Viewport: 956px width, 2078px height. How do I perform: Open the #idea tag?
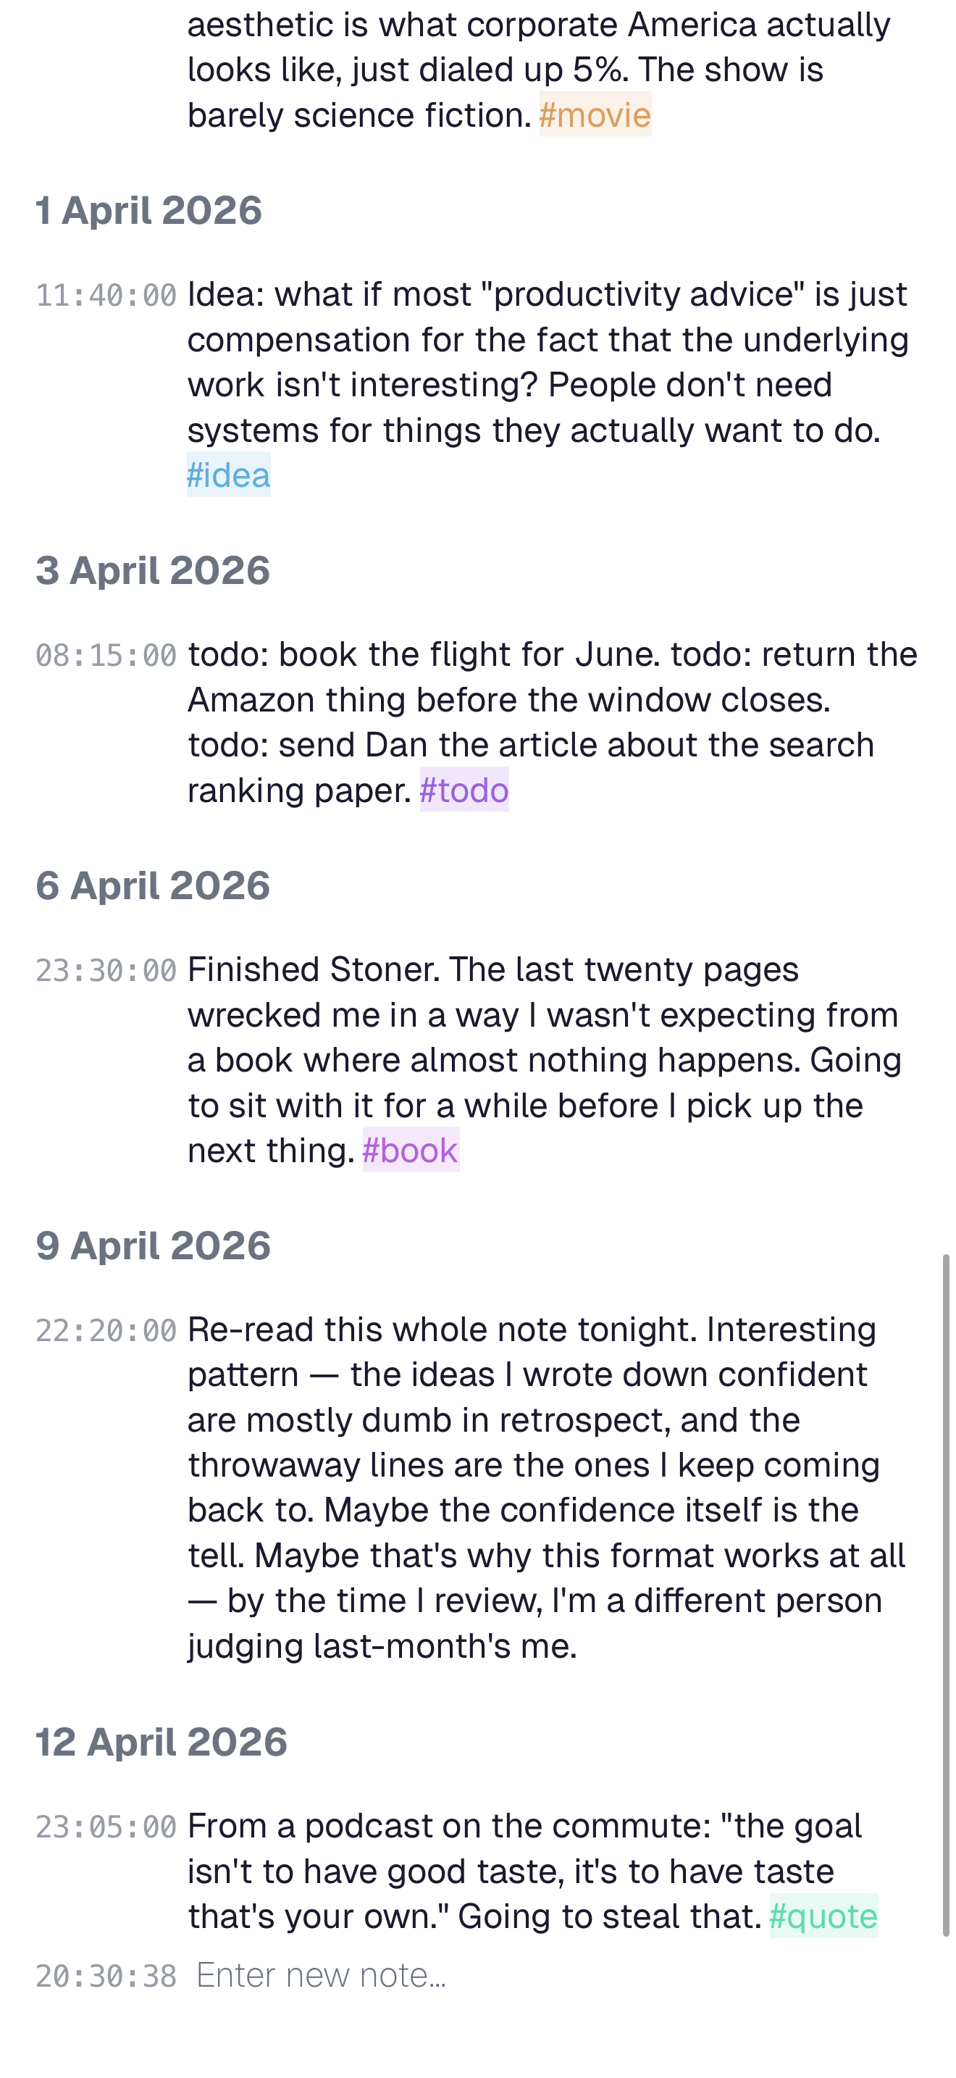click(x=230, y=476)
